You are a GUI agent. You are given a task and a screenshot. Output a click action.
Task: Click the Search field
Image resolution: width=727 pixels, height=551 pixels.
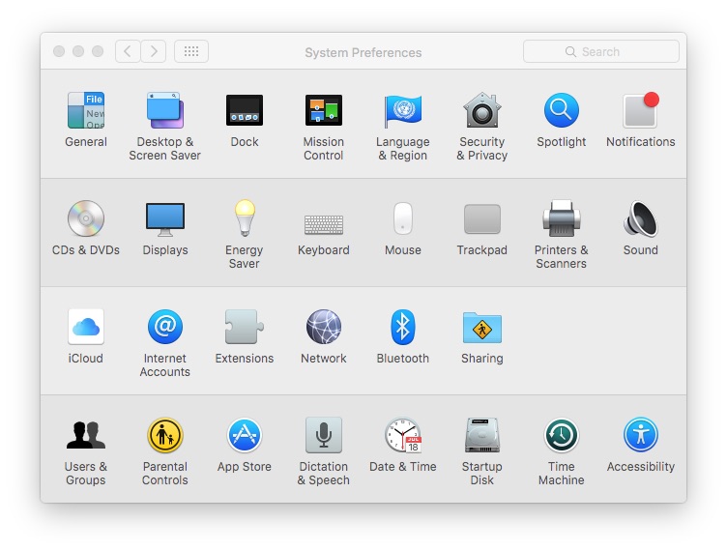tap(601, 51)
